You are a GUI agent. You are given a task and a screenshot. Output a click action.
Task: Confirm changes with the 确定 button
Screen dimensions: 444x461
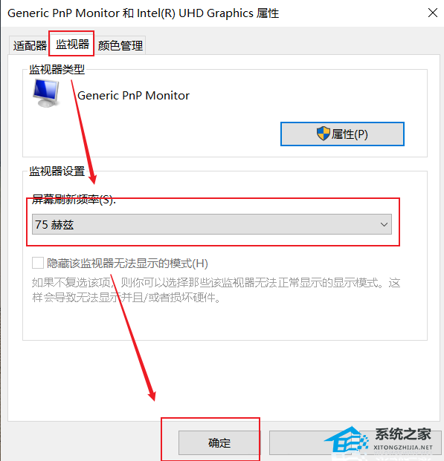pos(219,443)
